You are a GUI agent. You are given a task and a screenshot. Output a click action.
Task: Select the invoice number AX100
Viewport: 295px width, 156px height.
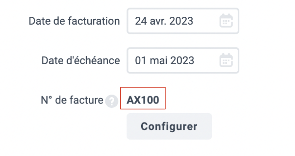(x=143, y=100)
